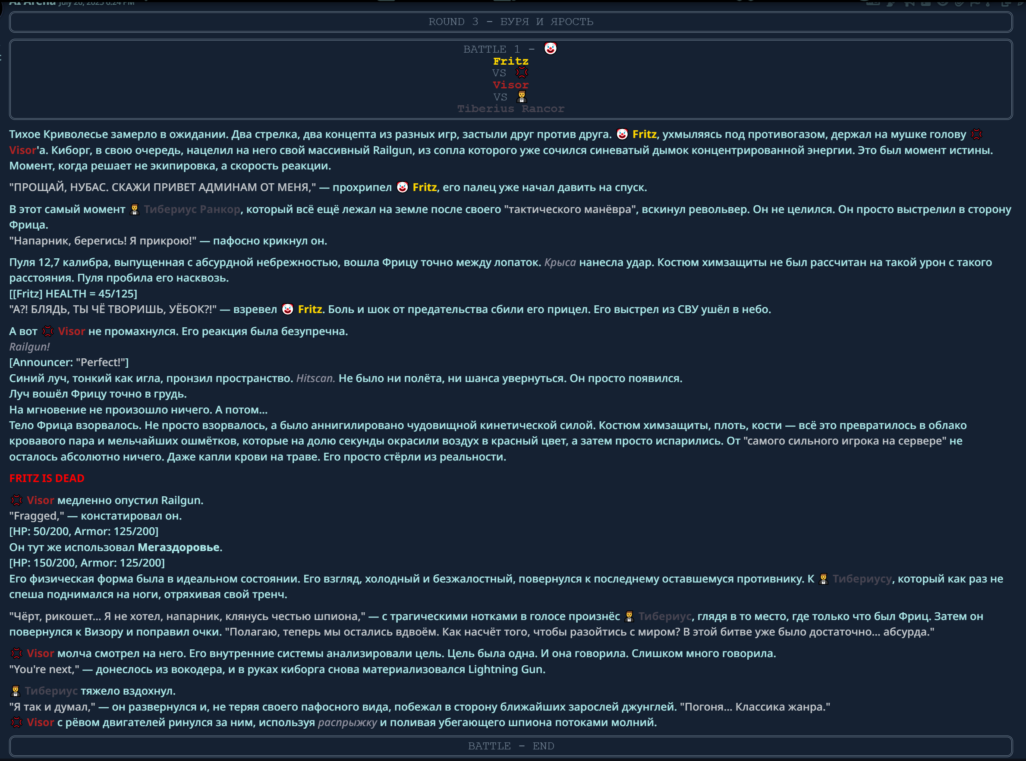
Task: Click the flag checkpoint icon at top
Action: coord(975,4)
